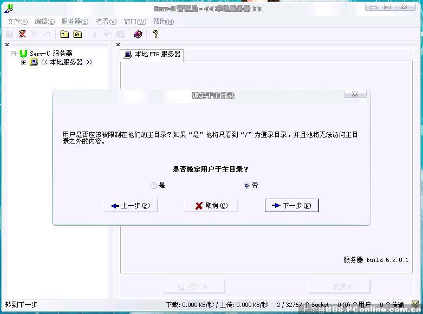Click the green Serv-U 服务器 tree icon
Image resolution: width=423 pixels, height=314 pixels.
(23, 54)
